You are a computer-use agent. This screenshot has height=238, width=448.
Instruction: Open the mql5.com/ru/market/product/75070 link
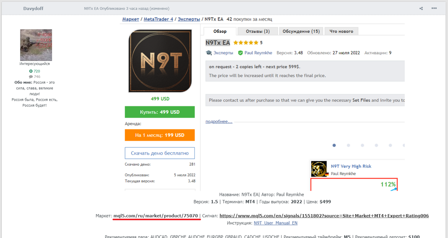point(156,216)
